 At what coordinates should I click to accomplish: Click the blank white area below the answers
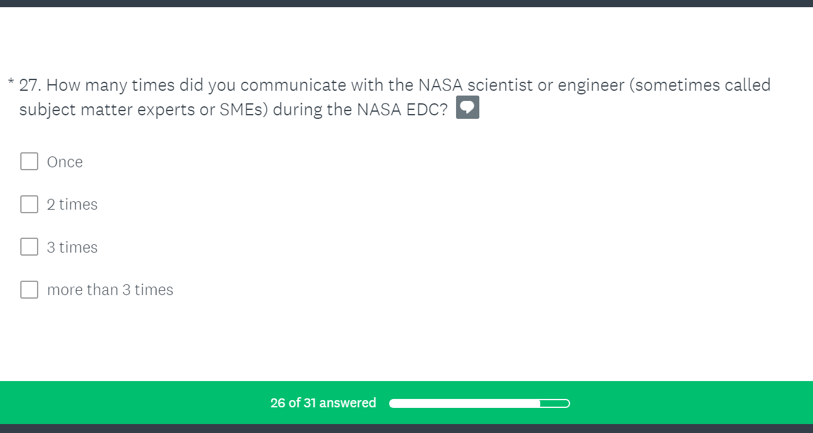(x=406, y=340)
